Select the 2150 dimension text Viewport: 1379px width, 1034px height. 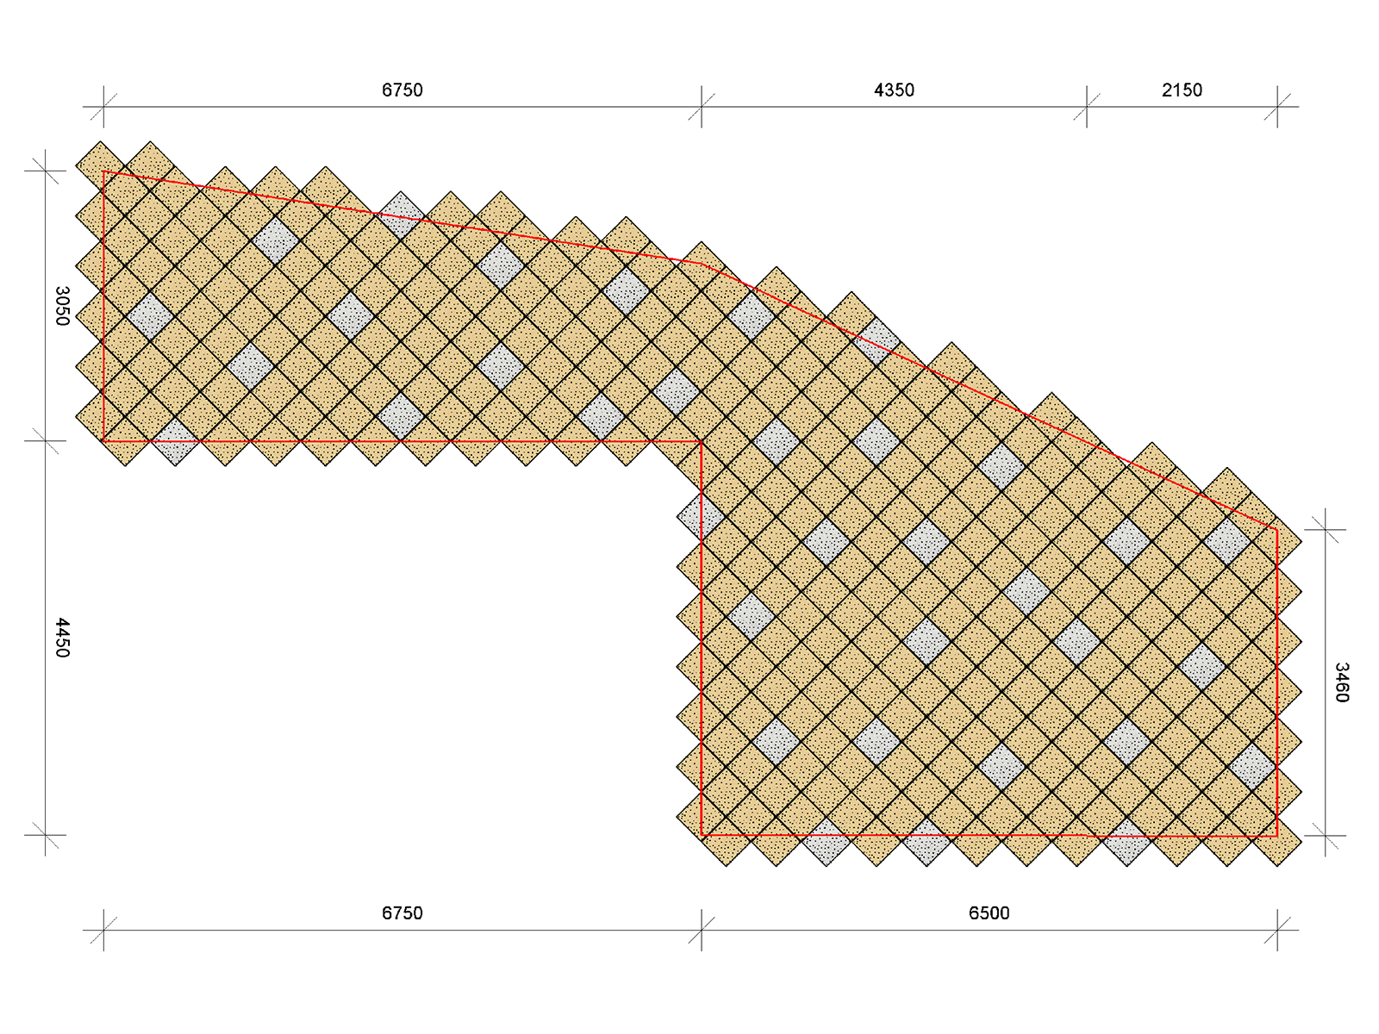(x=1182, y=90)
